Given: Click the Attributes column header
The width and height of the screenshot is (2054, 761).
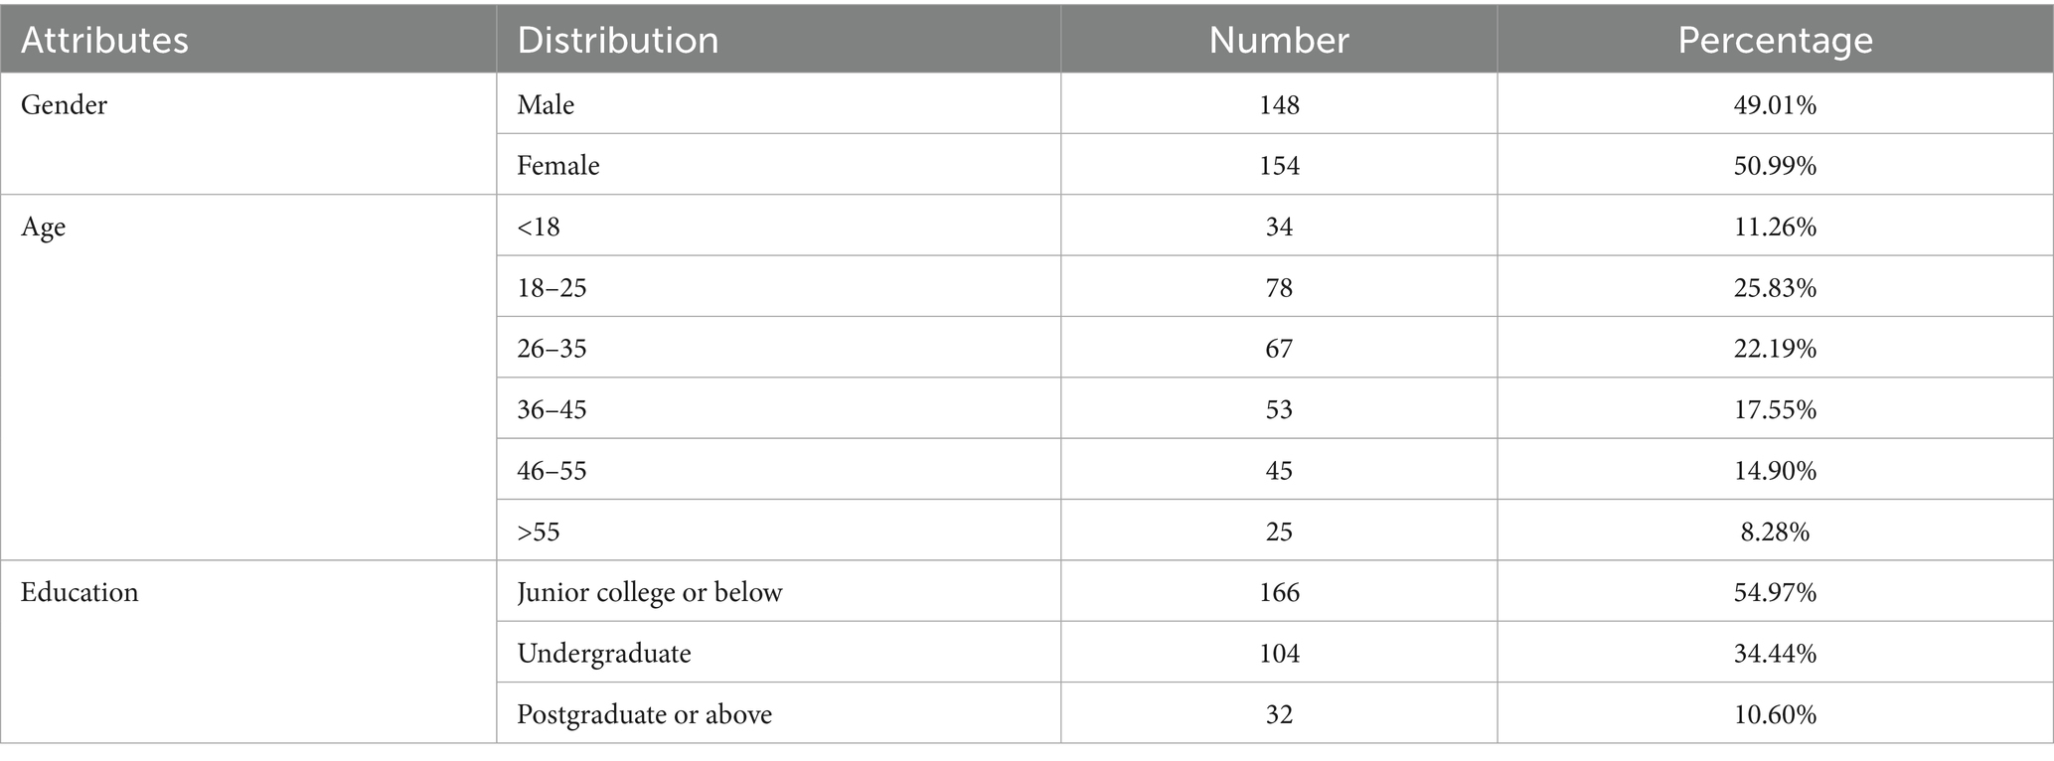Looking at the screenshot, I should (104, 41).
